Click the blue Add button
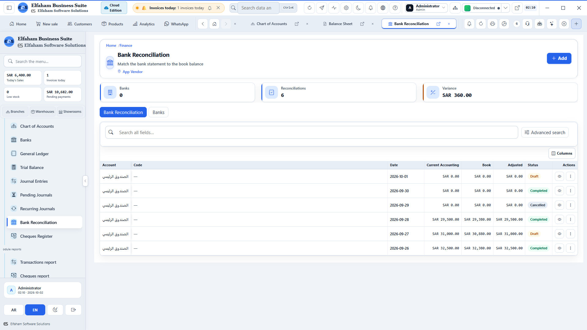The image size is (587, 330). coord(559,58)
